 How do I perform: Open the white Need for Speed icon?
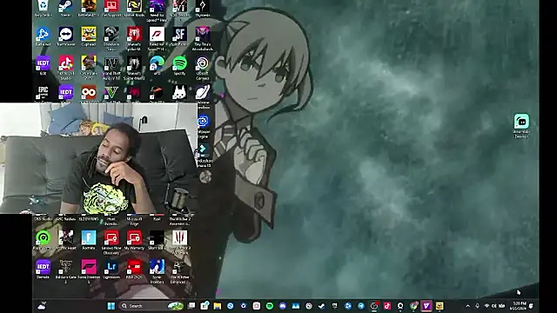click(157, 38)
